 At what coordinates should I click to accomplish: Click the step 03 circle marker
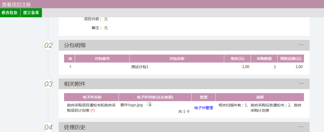[48, 84]
